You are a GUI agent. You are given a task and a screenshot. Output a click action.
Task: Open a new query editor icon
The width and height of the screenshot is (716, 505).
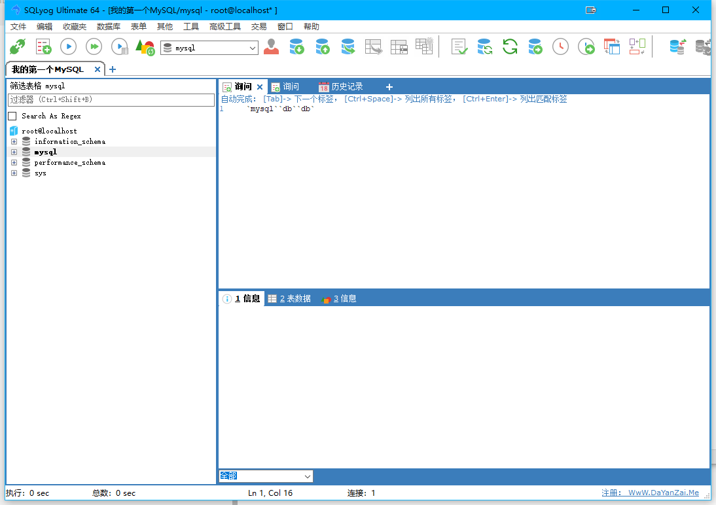point(43,46)
